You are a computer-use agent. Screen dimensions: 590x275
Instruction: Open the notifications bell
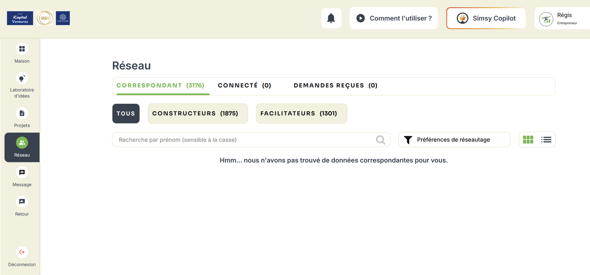pos(331,18)
